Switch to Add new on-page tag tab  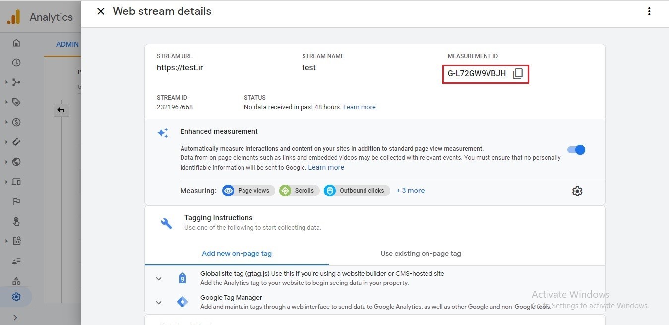237,253
